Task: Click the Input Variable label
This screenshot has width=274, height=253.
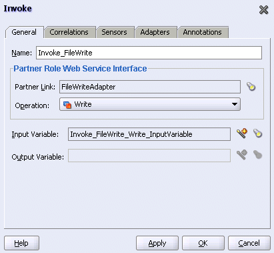Action: pyautogui.click(x=35, y=134)
